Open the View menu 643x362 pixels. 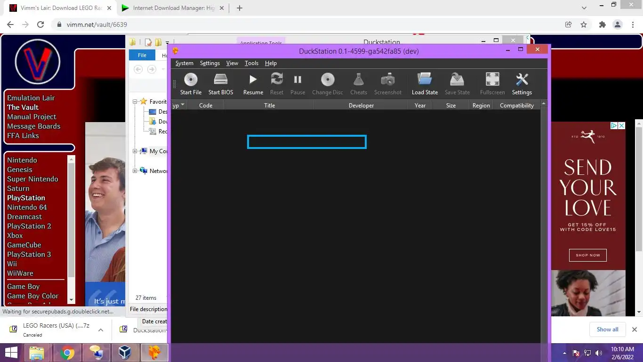tap(232, 63)
